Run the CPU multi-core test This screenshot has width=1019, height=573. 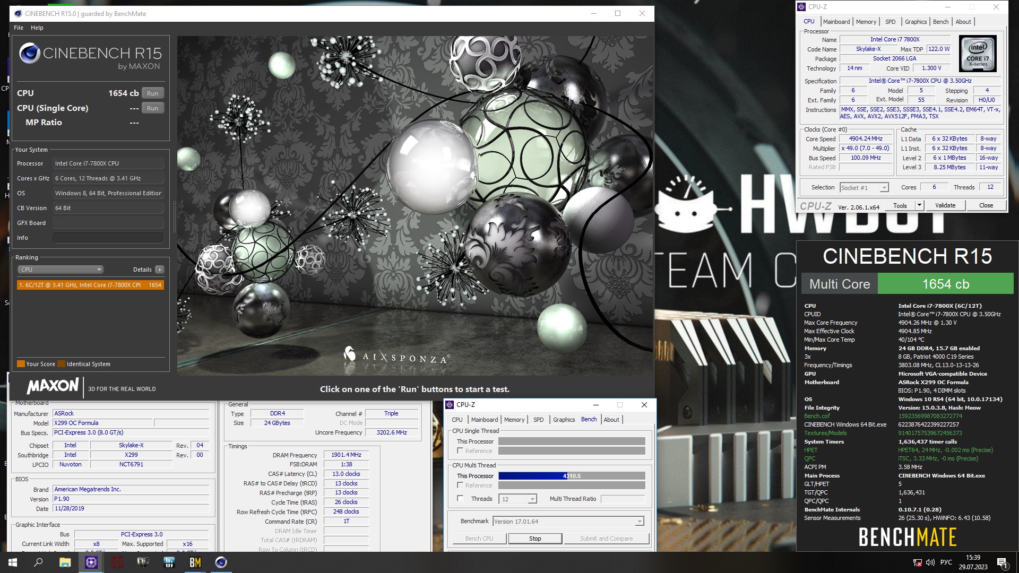coord(152,93)
